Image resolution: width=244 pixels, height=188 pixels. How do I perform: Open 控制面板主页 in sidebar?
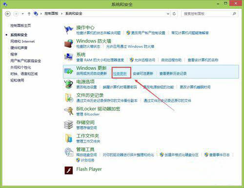(x=20, y=25)
